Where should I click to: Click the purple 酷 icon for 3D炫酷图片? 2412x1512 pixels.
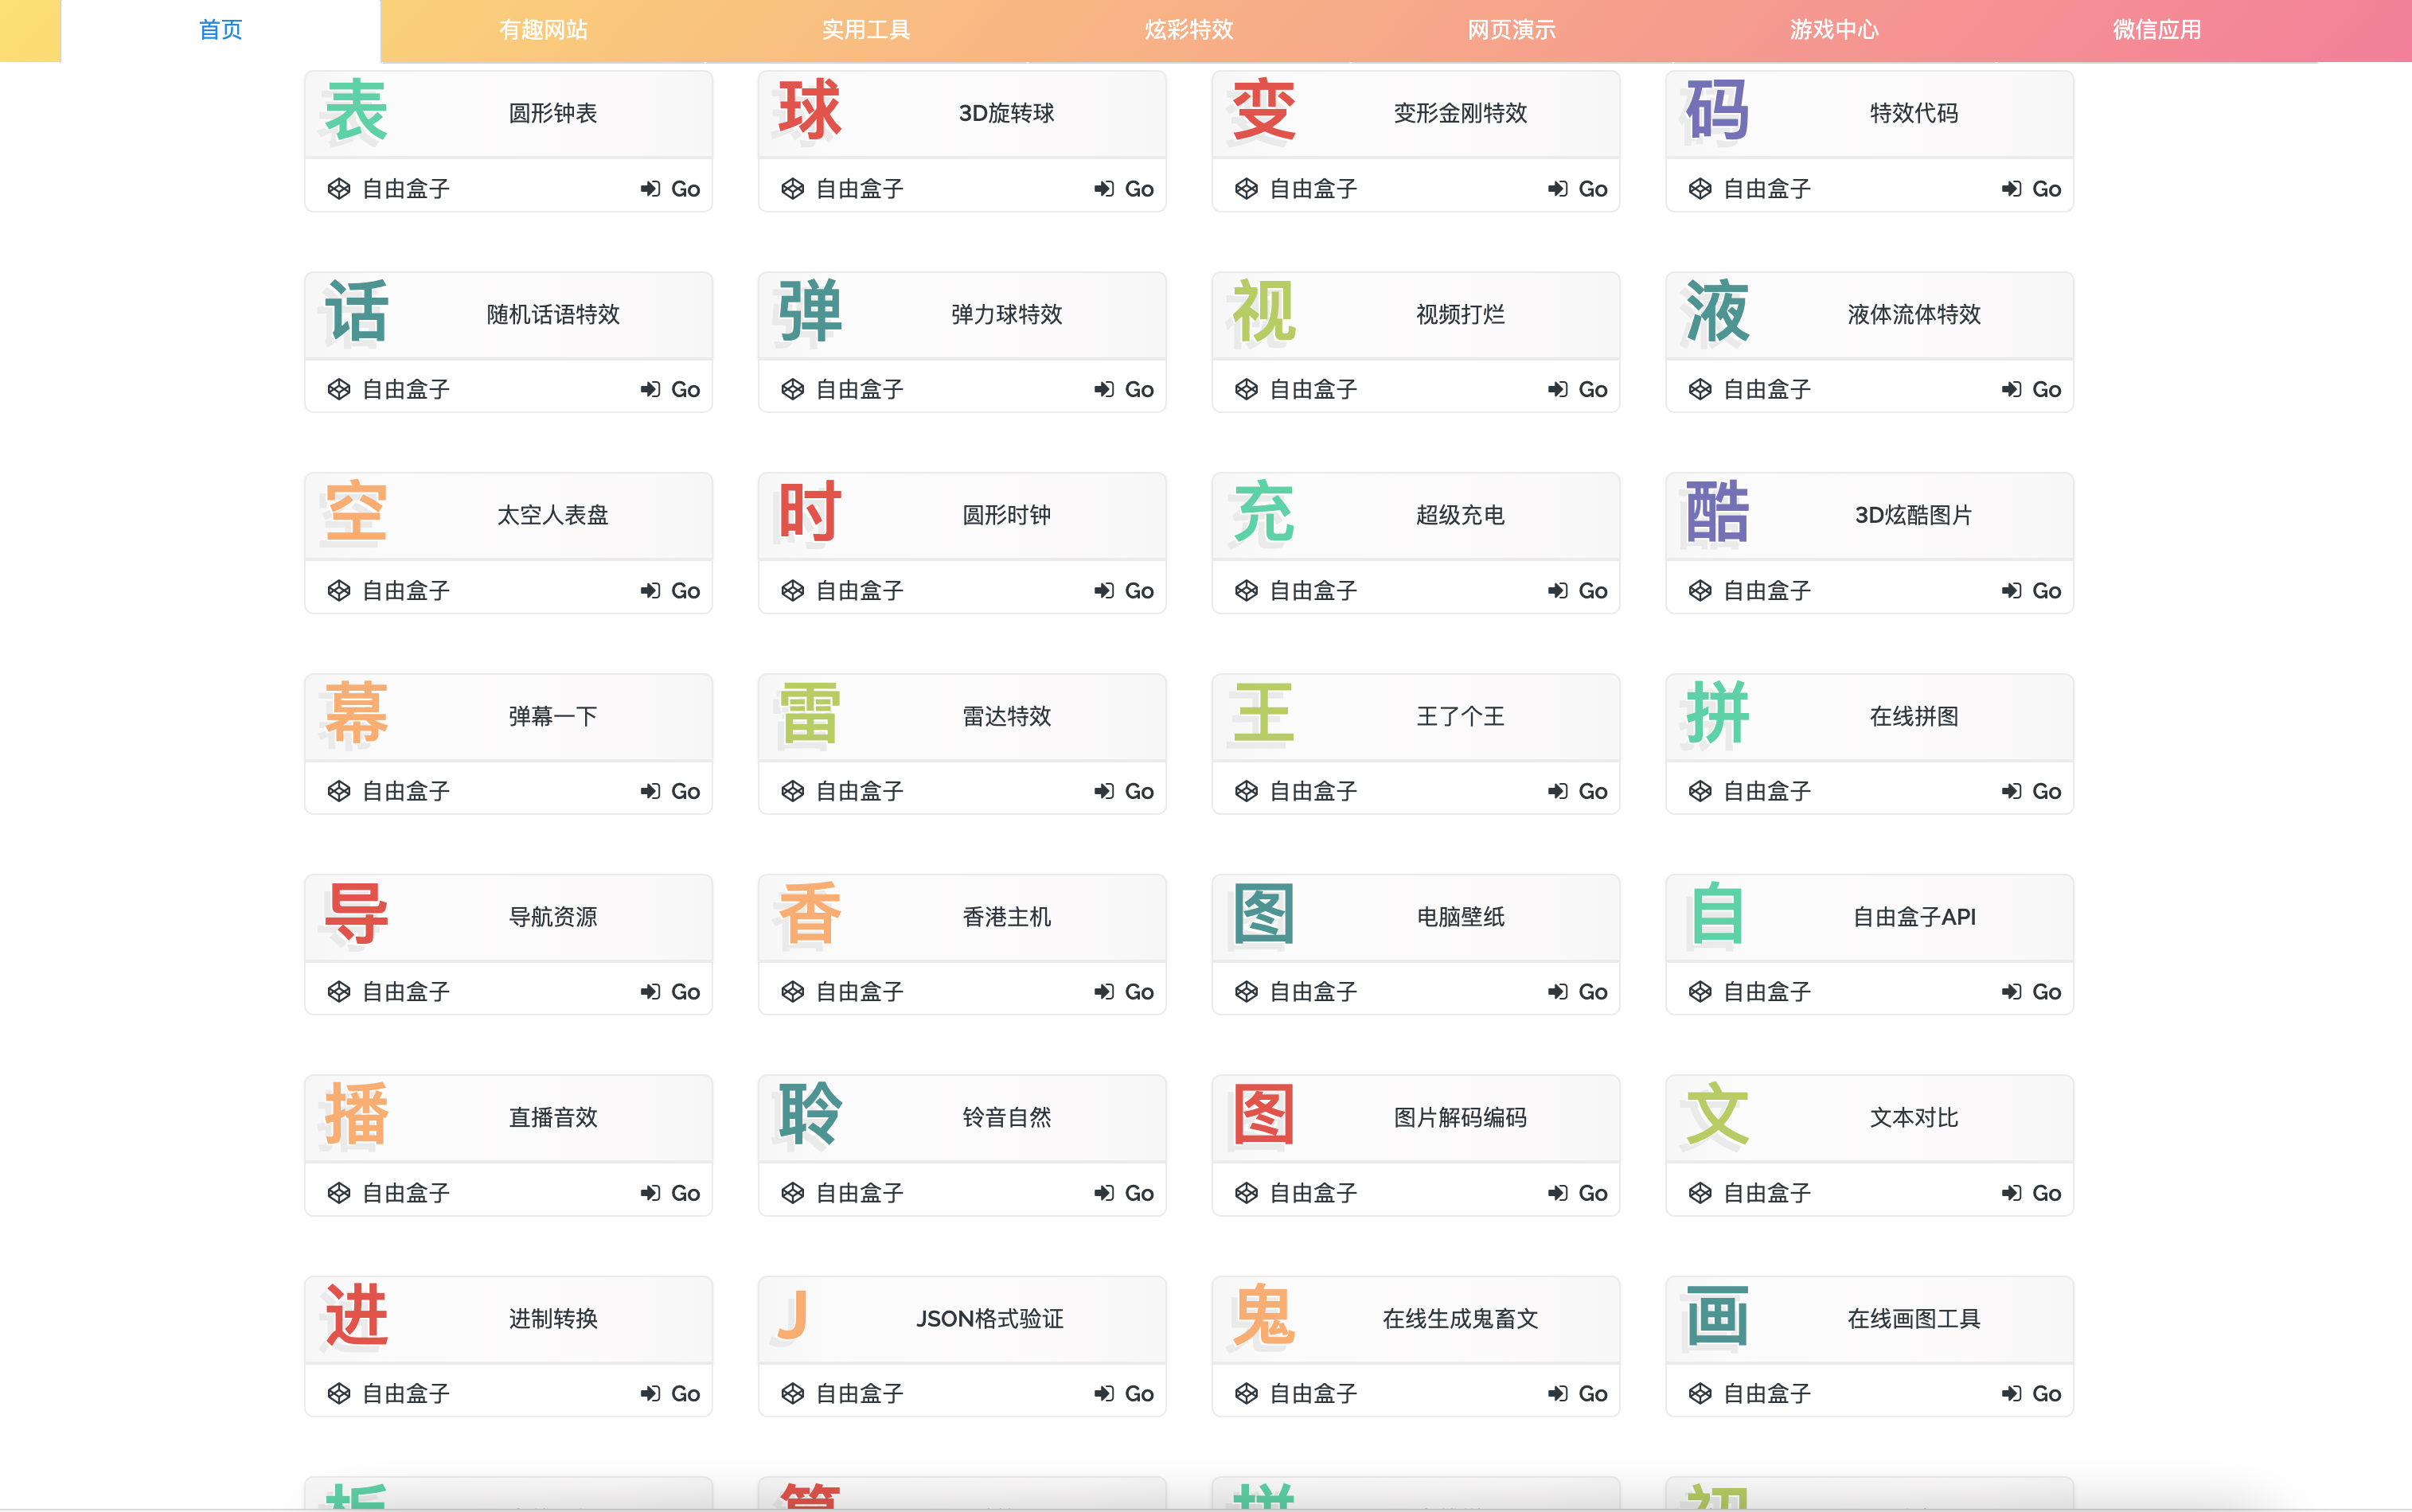click(x=1717, y=513)
